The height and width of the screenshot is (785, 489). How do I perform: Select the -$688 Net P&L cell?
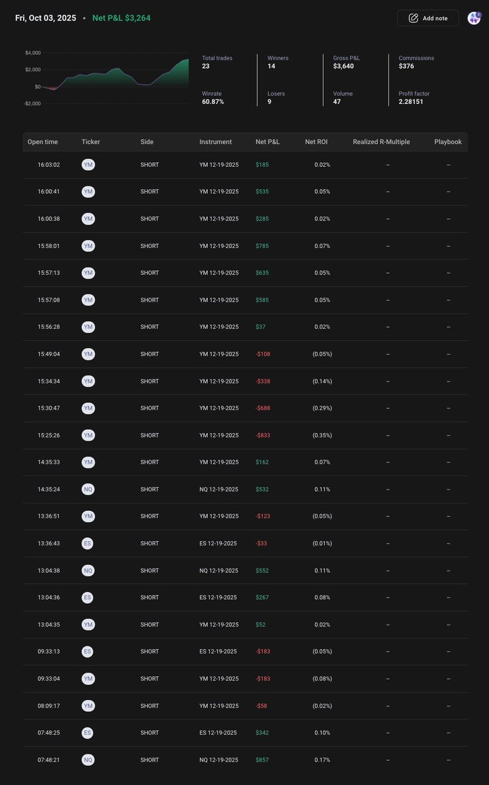[x=263, y=408]
